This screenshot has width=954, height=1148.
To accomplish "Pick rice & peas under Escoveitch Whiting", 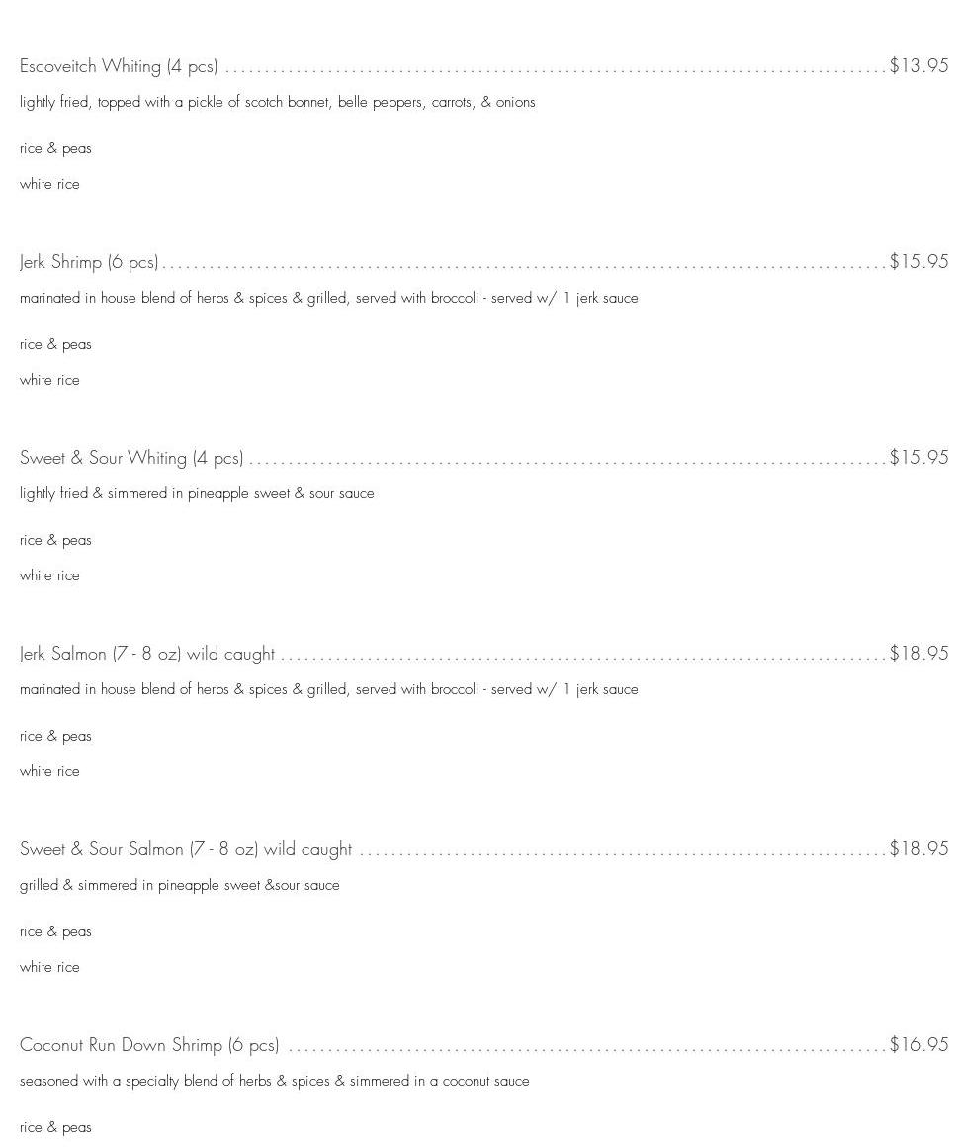I will point(55,148).
